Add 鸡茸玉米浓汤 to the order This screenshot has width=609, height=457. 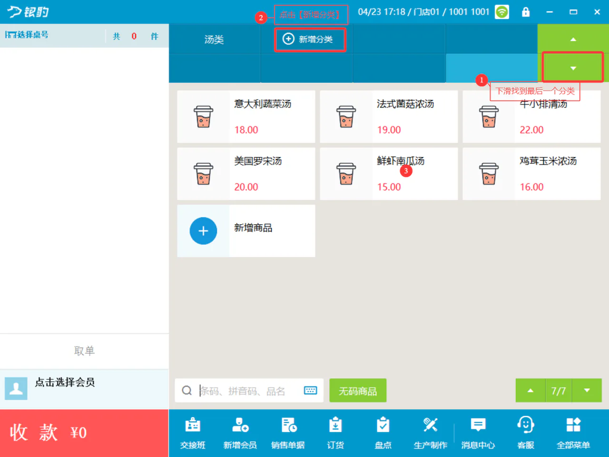[x=531, y=174]
